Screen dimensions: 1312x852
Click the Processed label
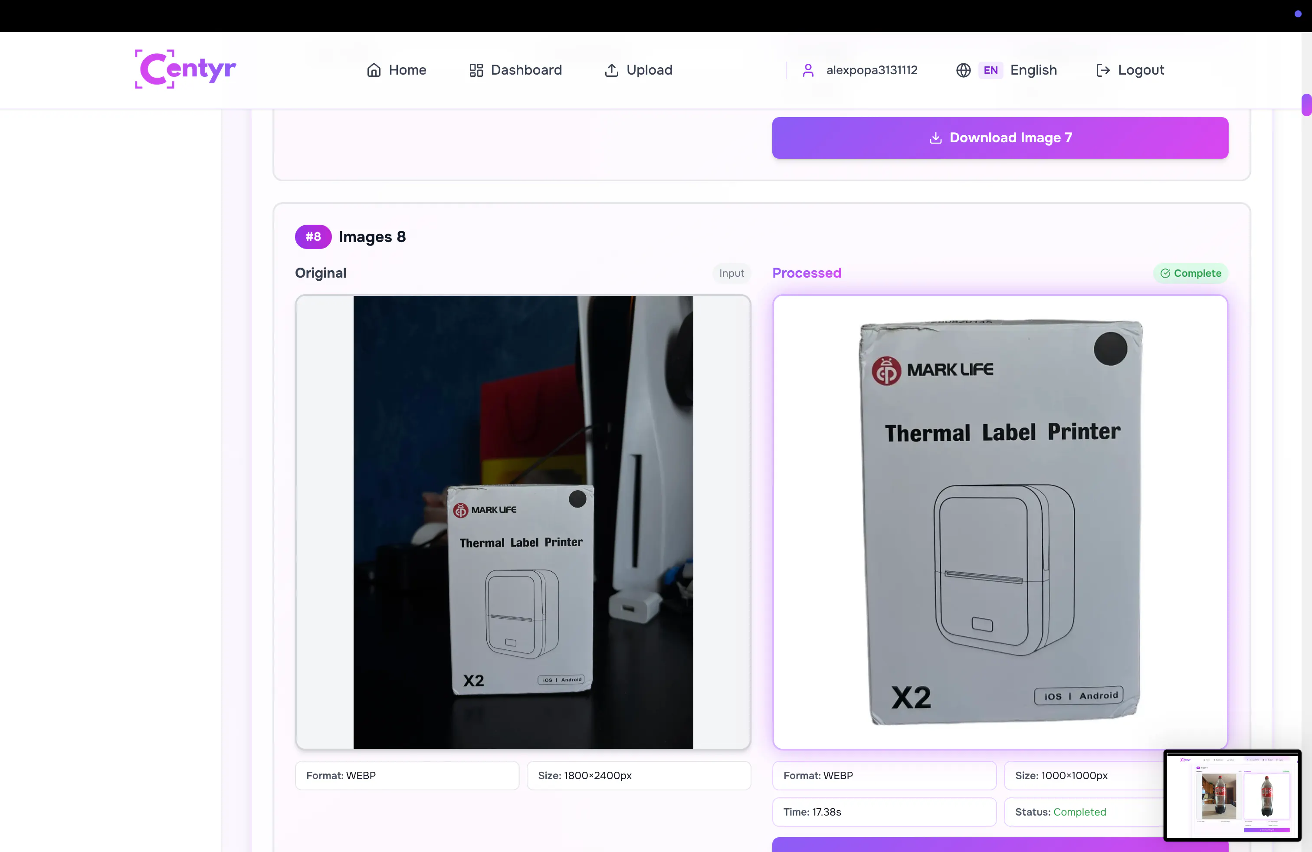pyautogui.click(x=807, y=273)
